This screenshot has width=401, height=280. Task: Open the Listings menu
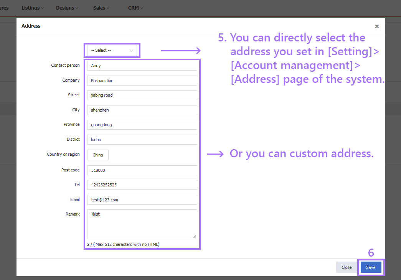pyautogui.click(x=31, y=8)
